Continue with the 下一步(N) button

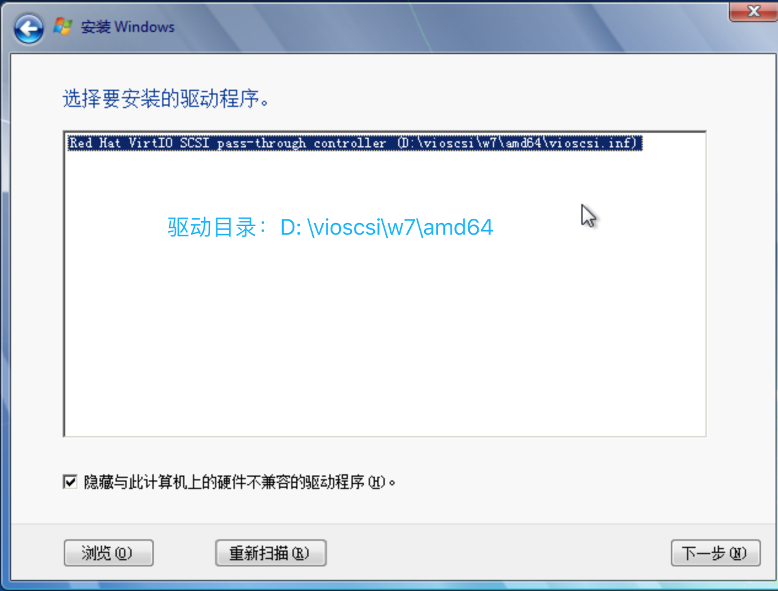click(715, 553)
